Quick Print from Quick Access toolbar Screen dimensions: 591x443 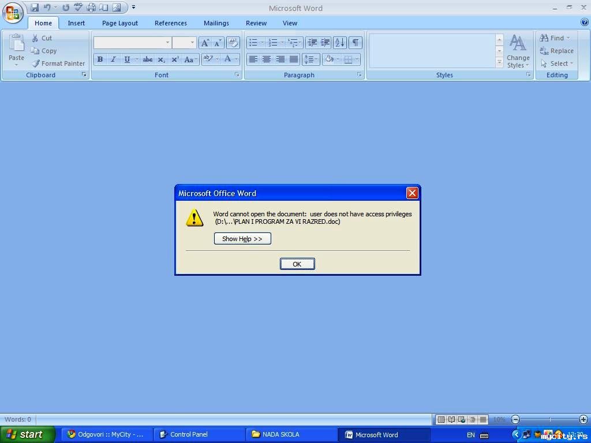91,7
